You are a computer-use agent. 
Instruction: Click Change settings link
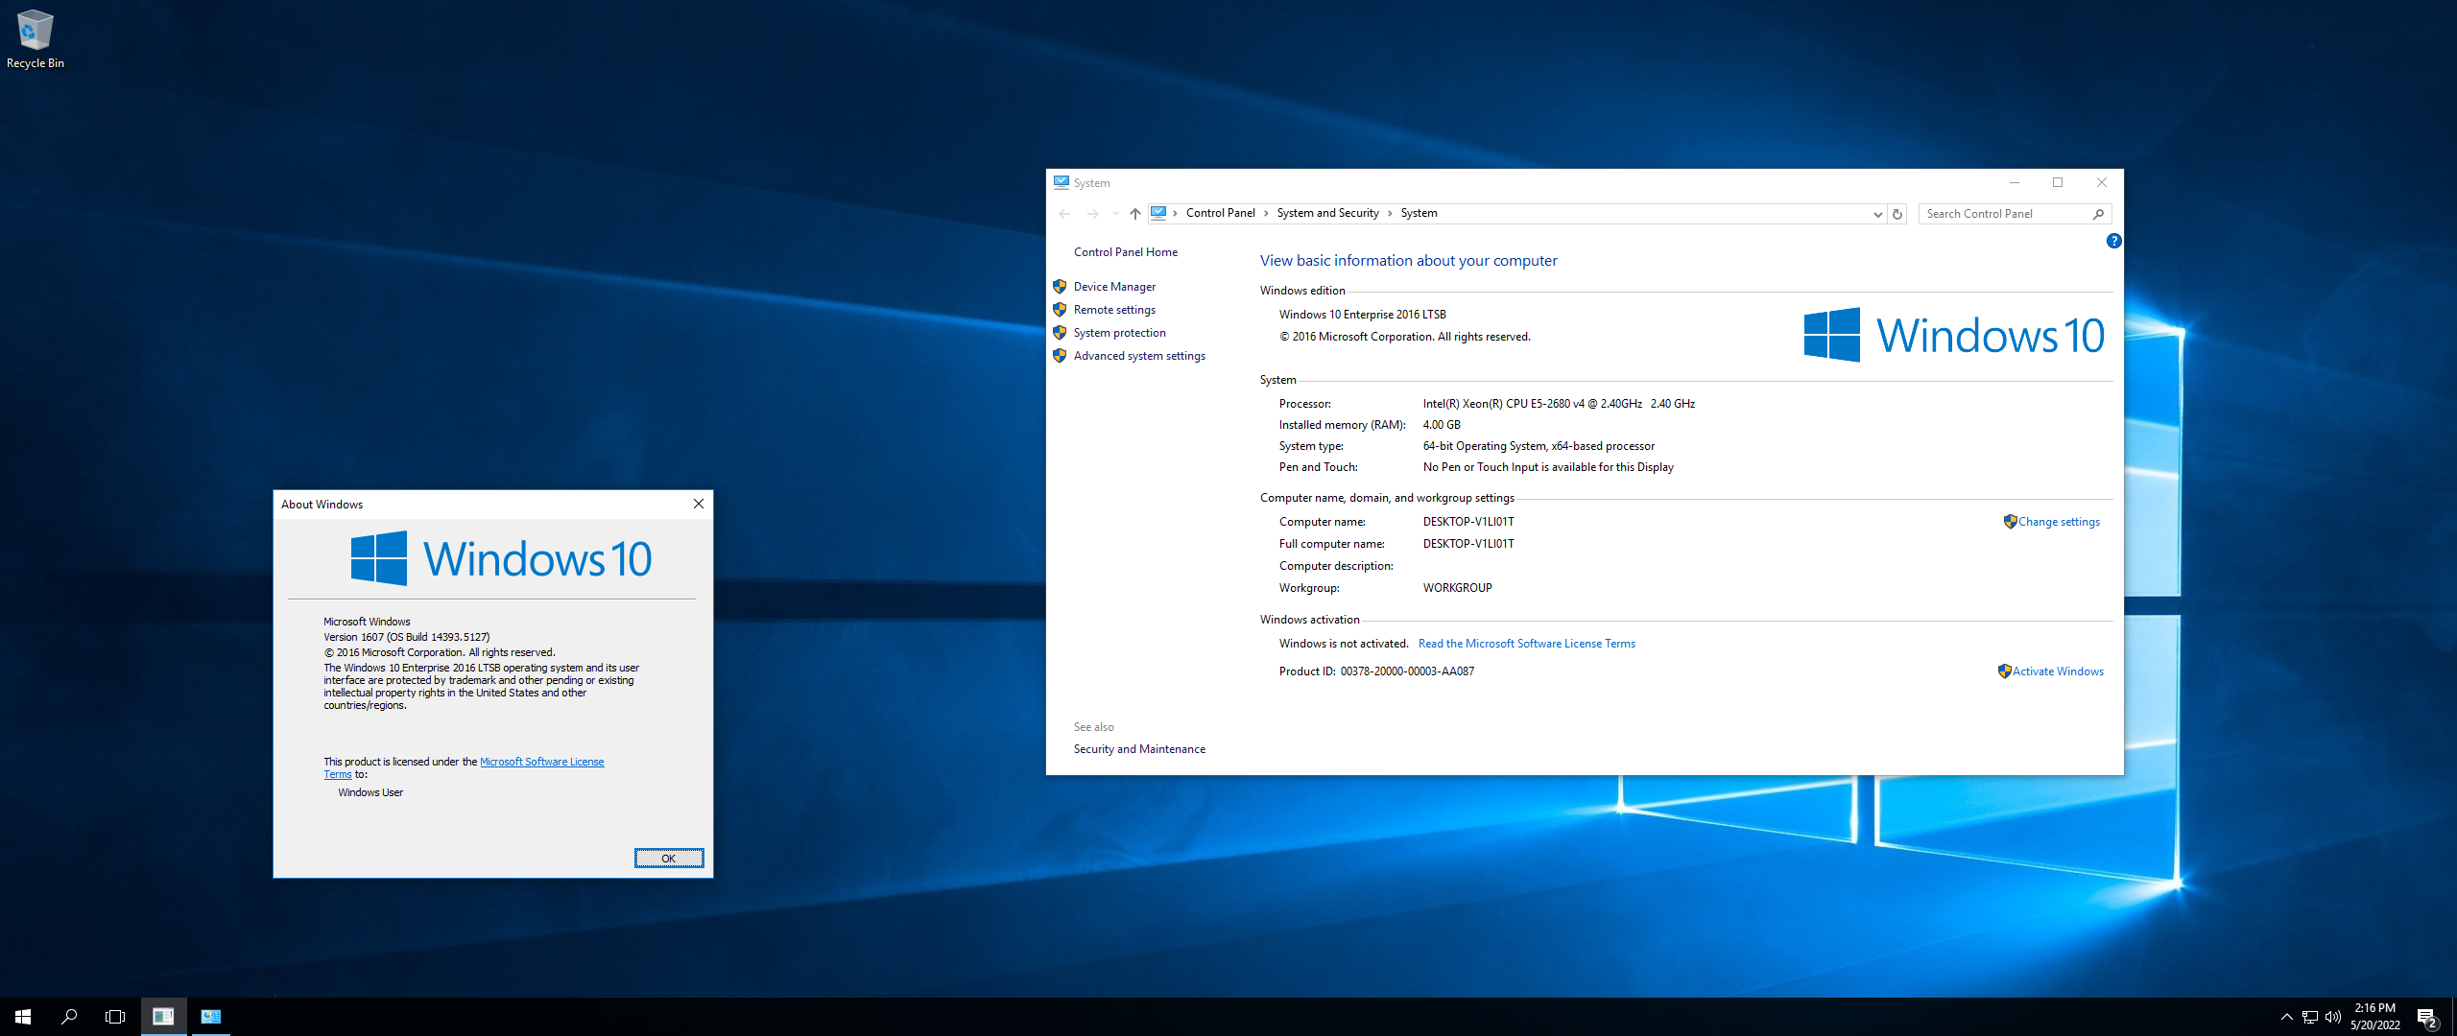click(2059, 522)
